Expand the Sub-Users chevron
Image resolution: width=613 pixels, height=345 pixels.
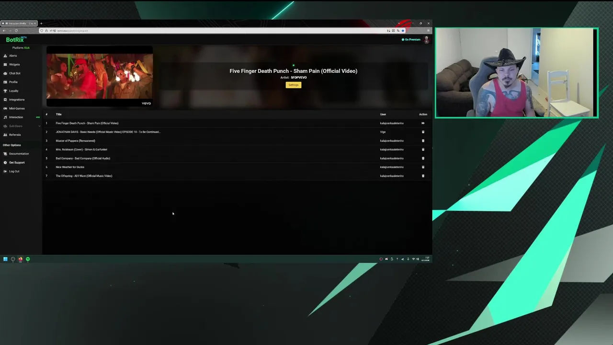coord(39,126)
